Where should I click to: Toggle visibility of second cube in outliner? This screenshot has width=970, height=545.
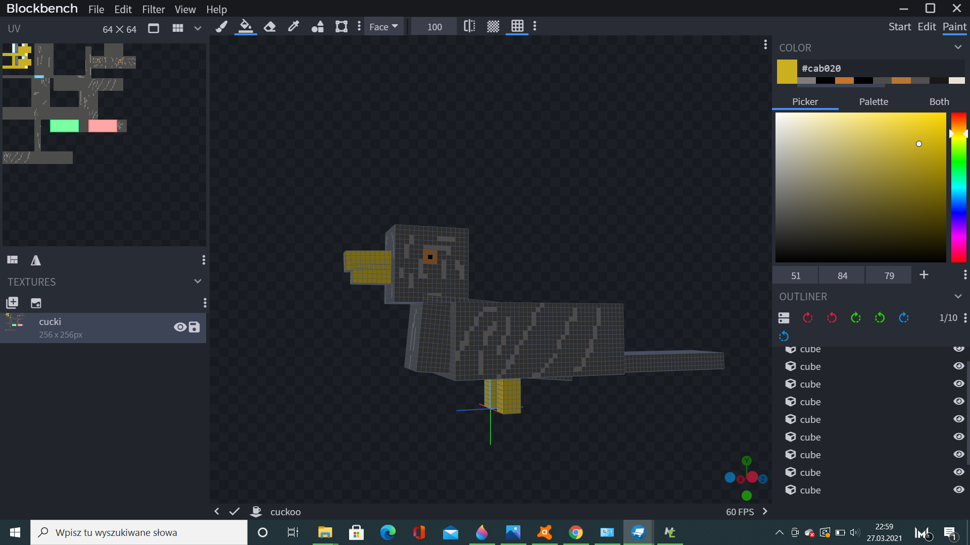(x=958, y=366)
